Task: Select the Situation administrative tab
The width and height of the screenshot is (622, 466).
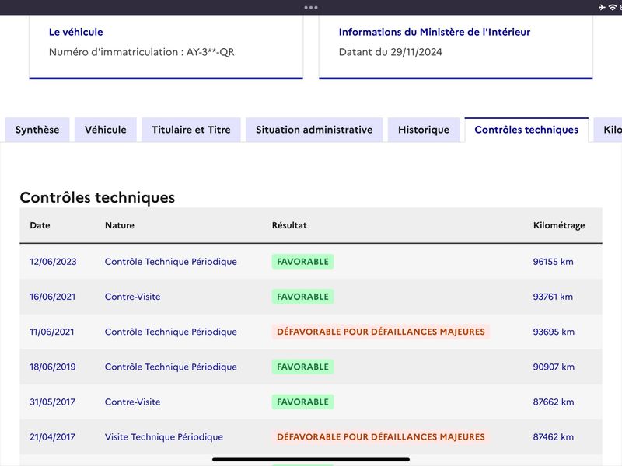Action: click(x=314, y=130)
